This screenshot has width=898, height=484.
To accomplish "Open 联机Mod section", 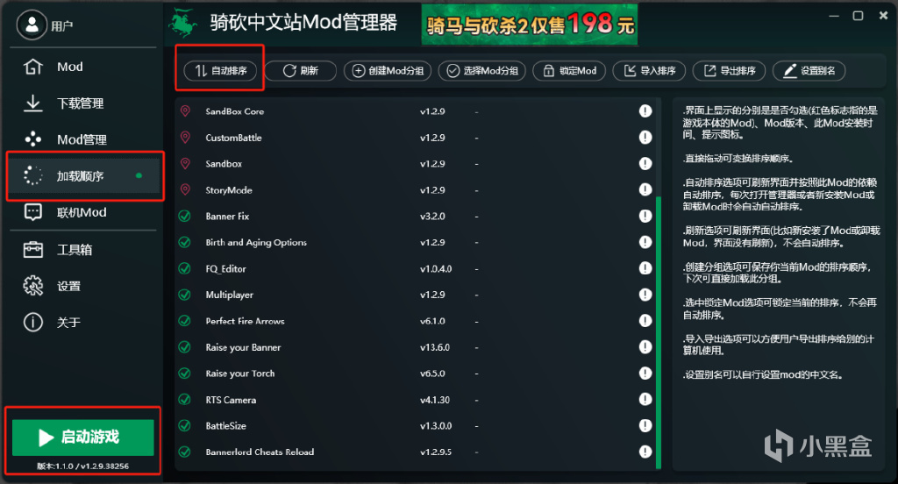I will (83, 212).
